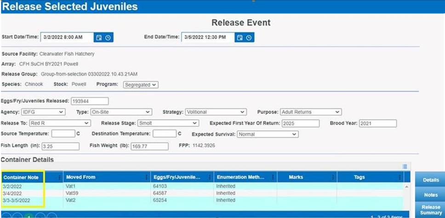Open Eggs/Fry/Juveniles column options menu
445x218 pixels.
click(x=210, y=177)
